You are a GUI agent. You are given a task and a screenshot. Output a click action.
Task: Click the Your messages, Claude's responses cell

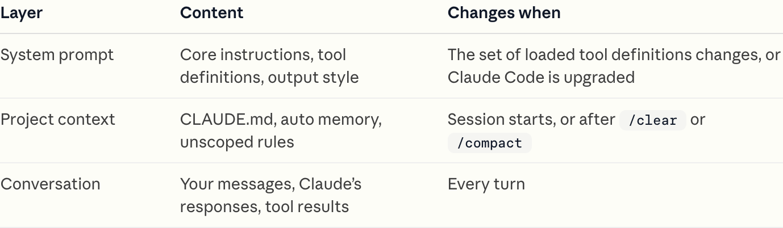pos(270,195)
